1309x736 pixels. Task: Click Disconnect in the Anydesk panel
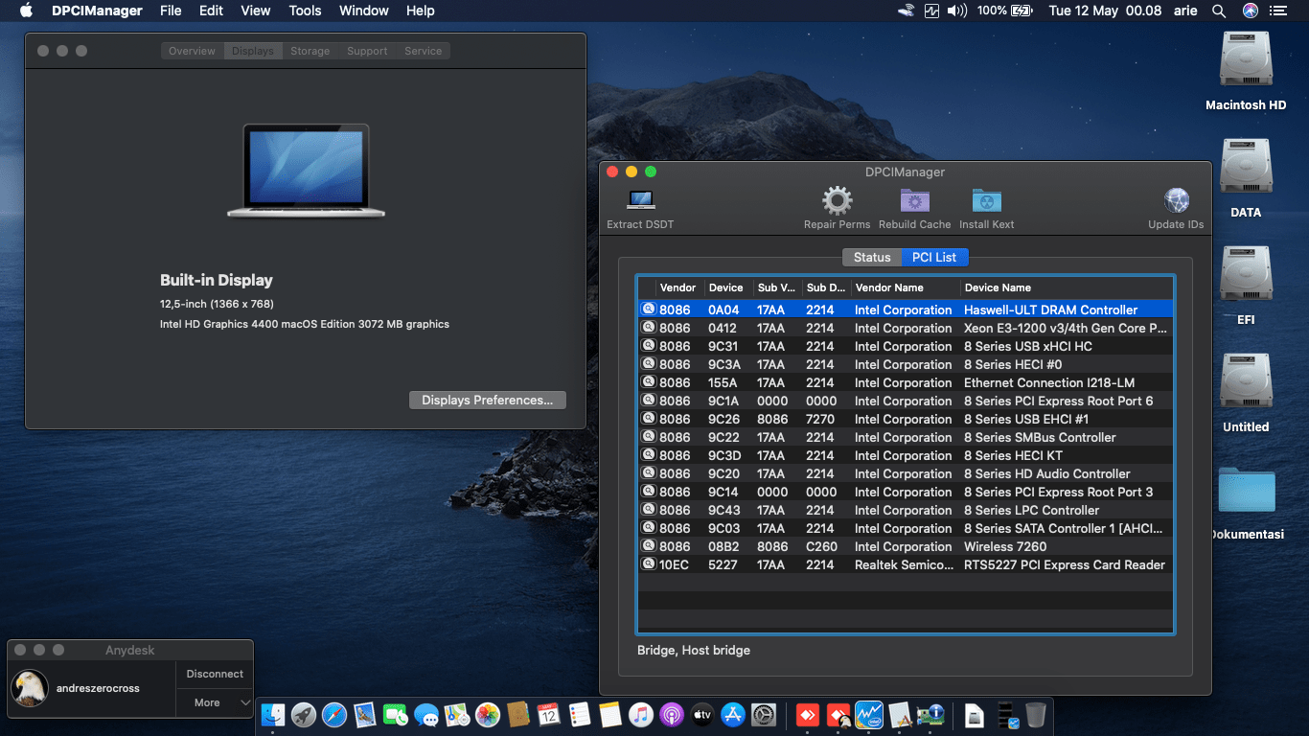click(x=215, y=674)
